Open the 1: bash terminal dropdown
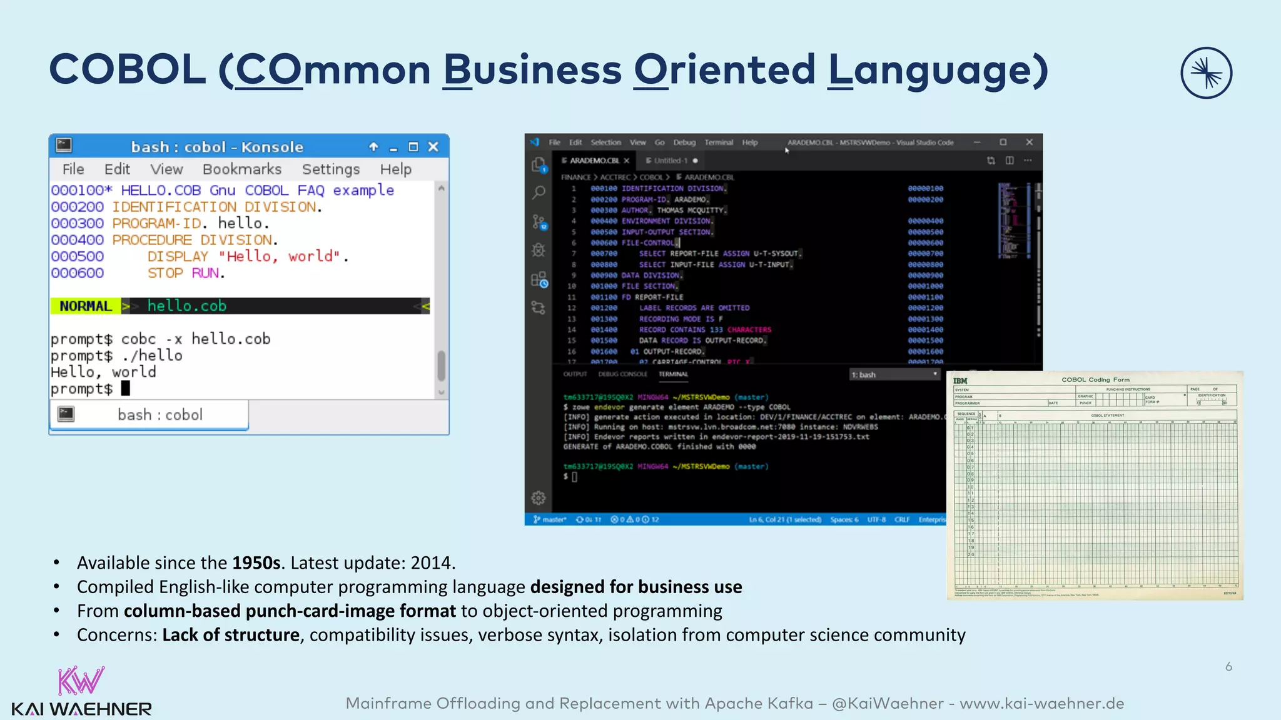This screenshot has width=1281, height=720. tap(894, 374)
